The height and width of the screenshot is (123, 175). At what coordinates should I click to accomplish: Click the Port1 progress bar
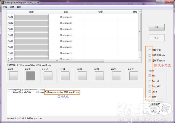[31, 17]
